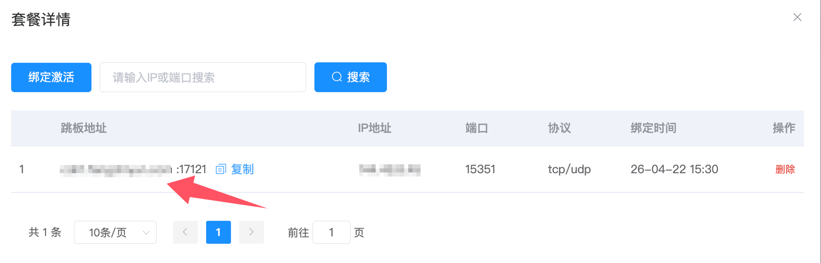
Task: Click the 跳板地址 column header
Action: (x=84, y=128)
